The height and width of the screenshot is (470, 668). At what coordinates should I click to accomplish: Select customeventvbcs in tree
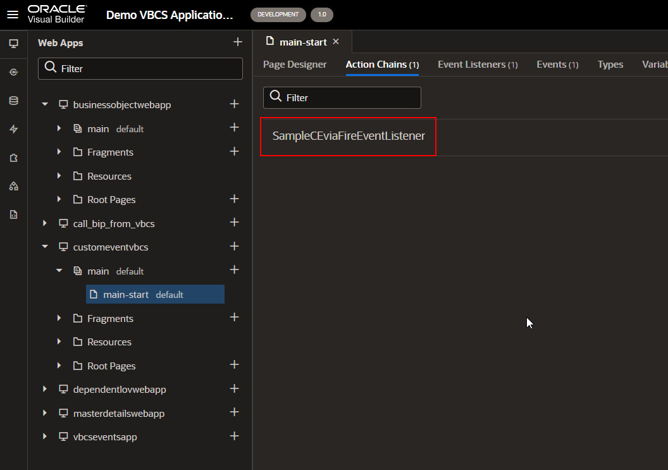tap(110, 247)
